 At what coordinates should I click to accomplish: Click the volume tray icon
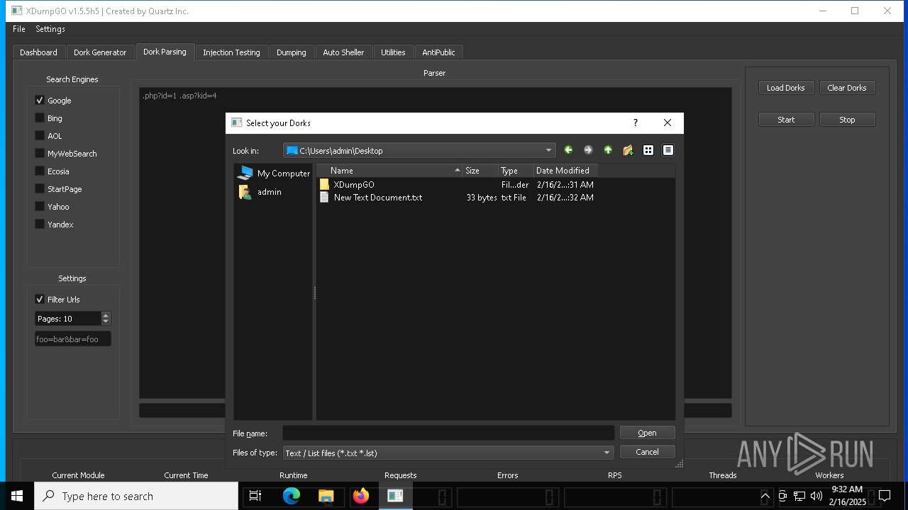coord(816,496)
